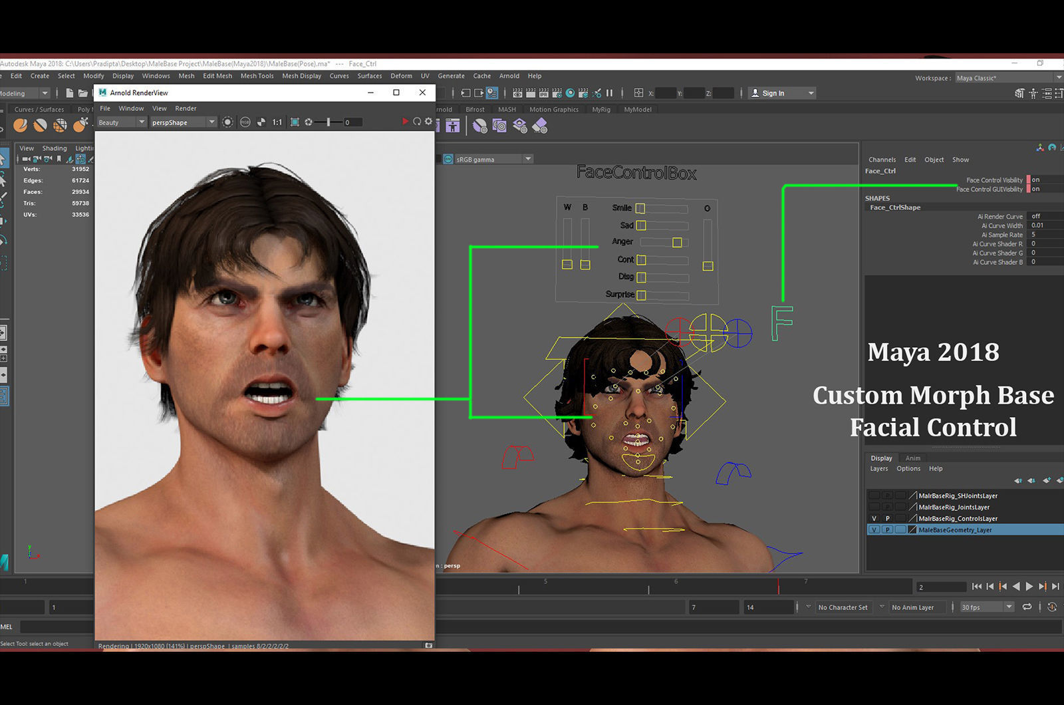Viewport: 1064px width, 705px height.
Task: Click the purple character figure shelf icon
Action: coord(453,125)
